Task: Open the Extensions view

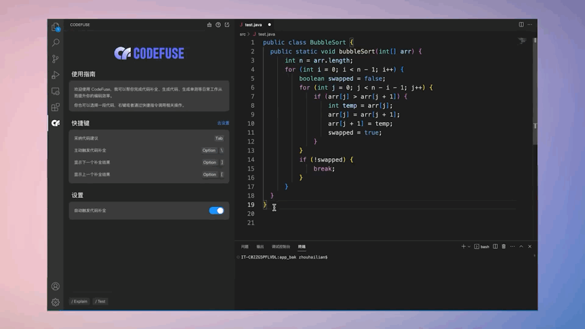Action: coord(56,107)
